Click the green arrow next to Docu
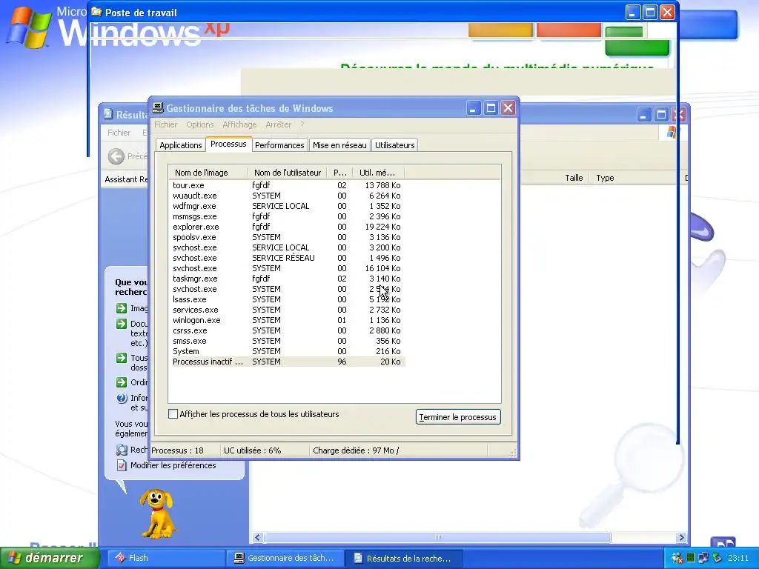This screenshot has width=759, height=569. 121,323
